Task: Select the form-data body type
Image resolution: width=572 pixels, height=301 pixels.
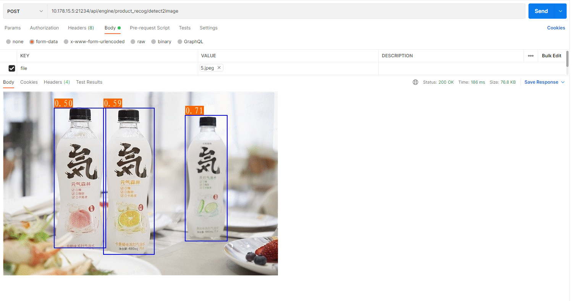Action: [x=44, y=42]
